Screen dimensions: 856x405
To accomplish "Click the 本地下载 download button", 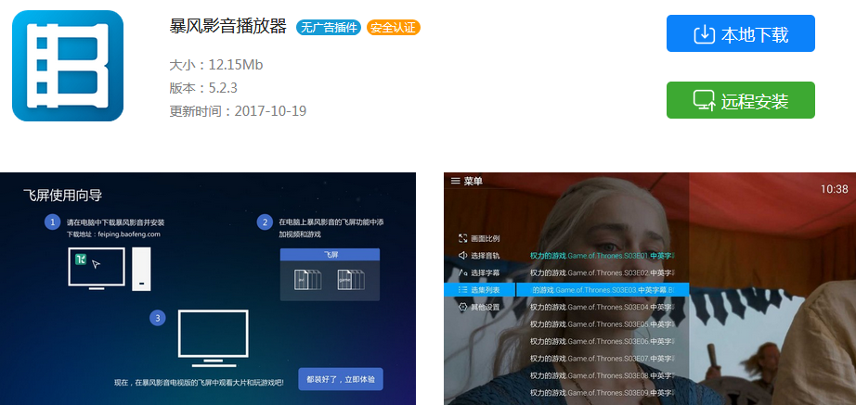I will (740, 33).
